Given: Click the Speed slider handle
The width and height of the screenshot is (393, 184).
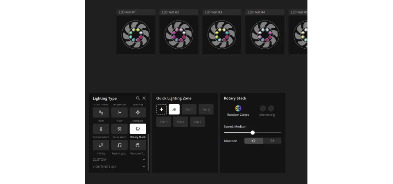Looking at the screenshot, I should [253, 132].
